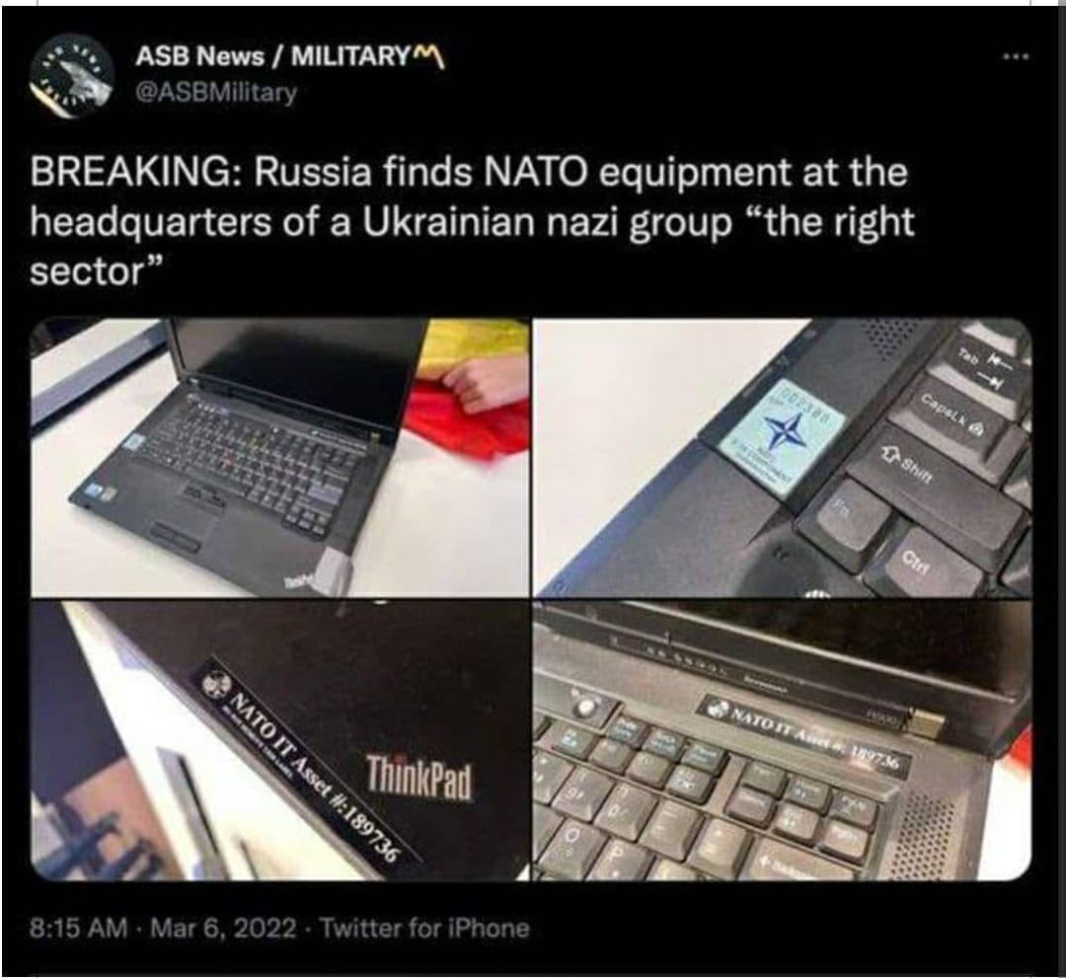Open the top-right NATO sticker close-up photo
Viewport: 1066px width, 978px height.
(x=783, y=457)
